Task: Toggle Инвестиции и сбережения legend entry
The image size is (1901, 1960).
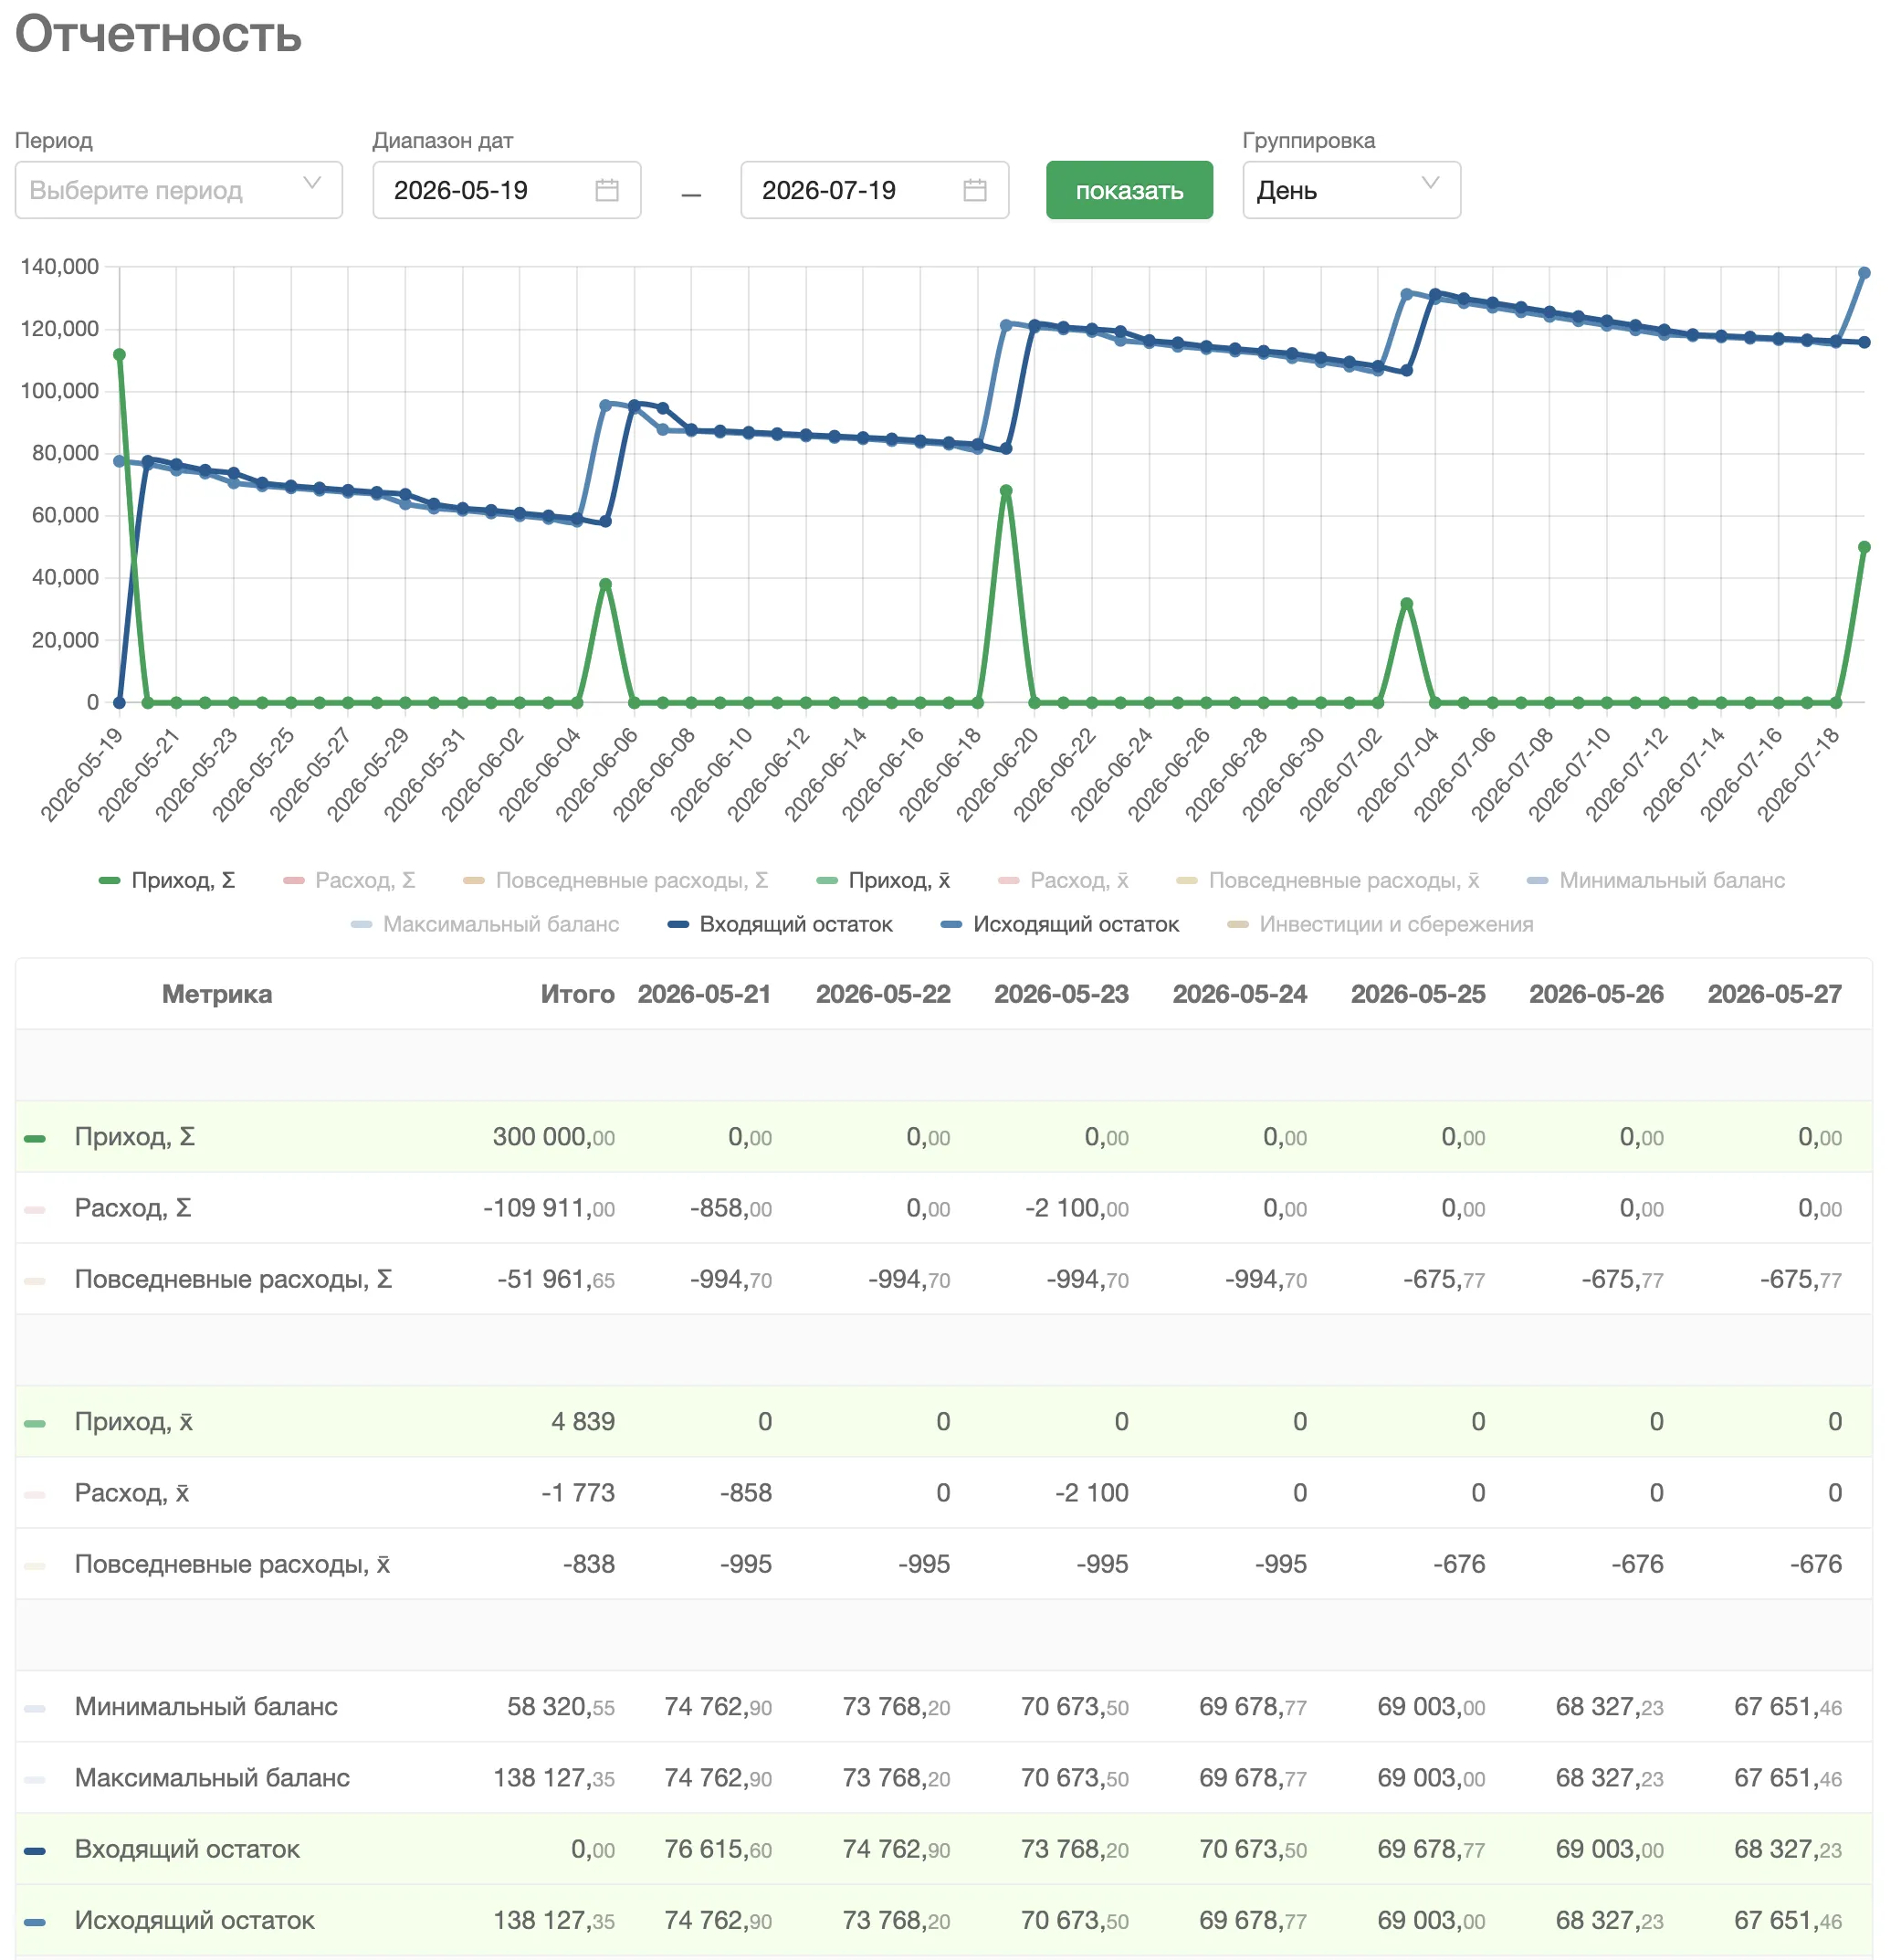Action: pyautogui.click(x=1380, y=924)
